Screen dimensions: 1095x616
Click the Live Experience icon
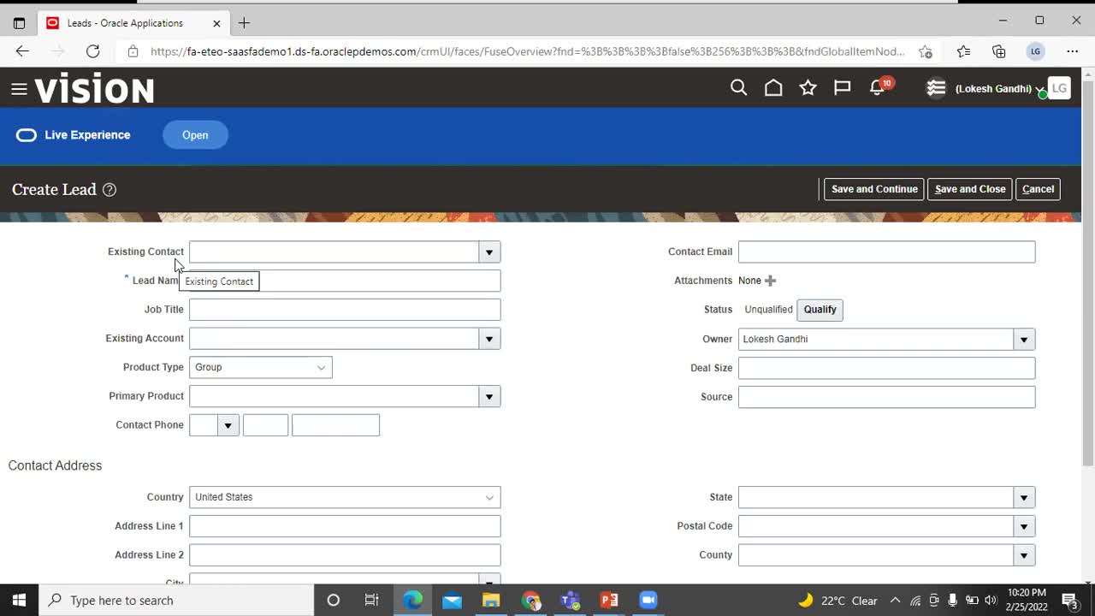pos(27,135)
